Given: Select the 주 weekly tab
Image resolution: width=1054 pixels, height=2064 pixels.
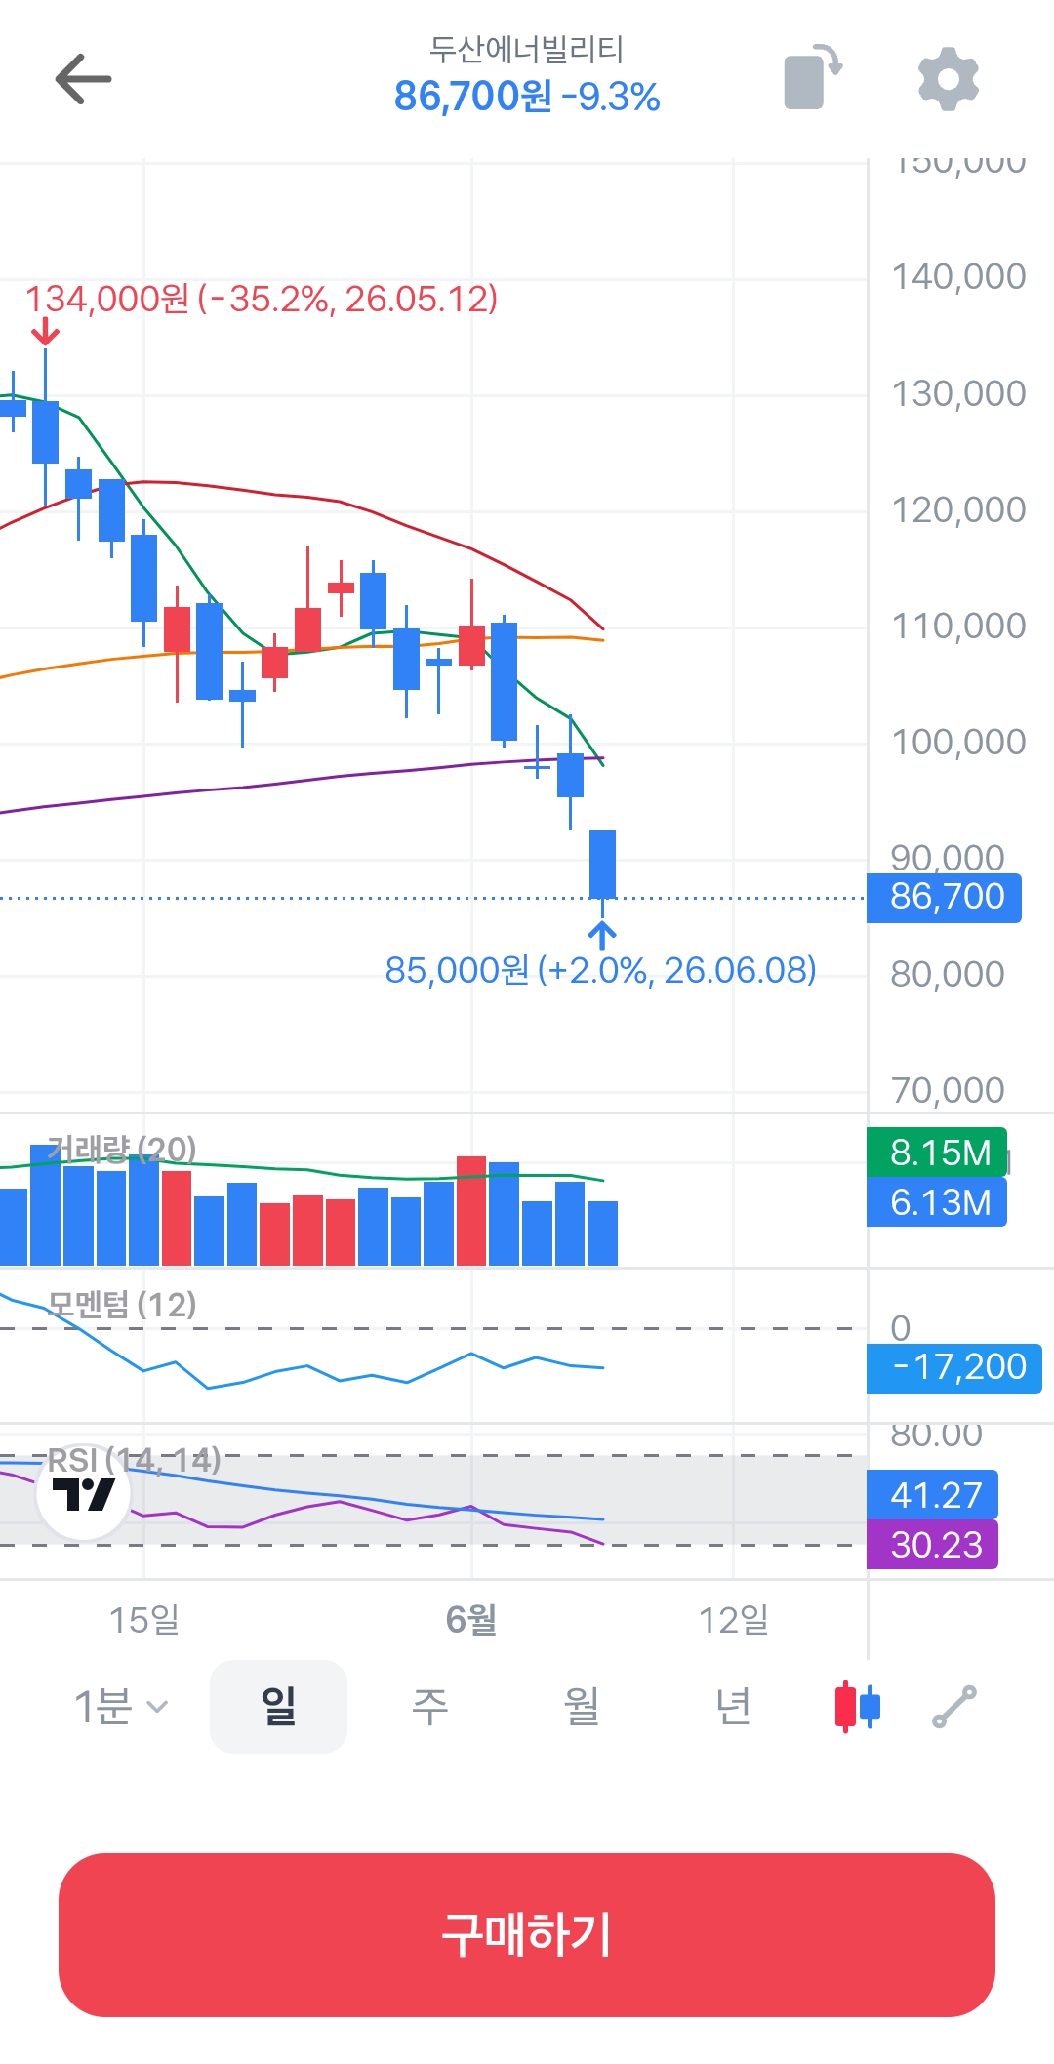Looking at the screenshot, I should [x=429, y=1707].
